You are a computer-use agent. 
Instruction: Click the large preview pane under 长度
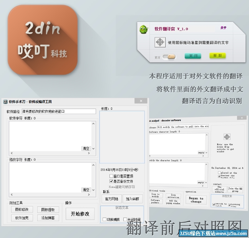tap(122, 137)
